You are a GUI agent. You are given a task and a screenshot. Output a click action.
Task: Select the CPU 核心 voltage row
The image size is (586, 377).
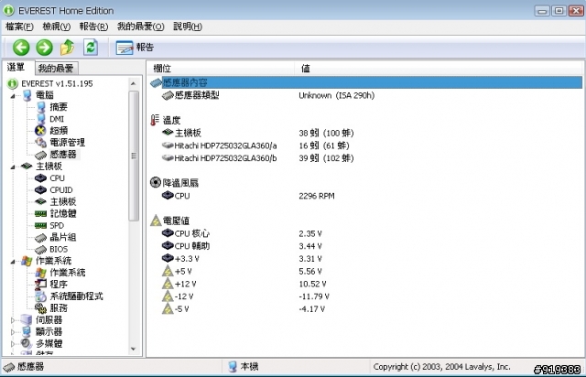pos(365,233)
